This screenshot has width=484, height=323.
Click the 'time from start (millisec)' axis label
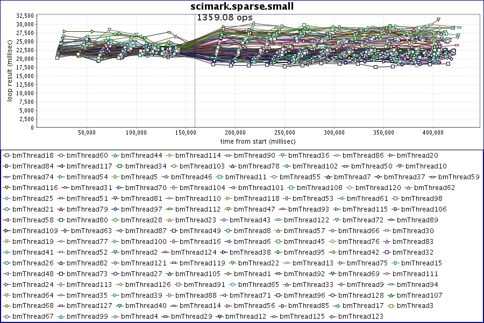(x=256, y=141)
